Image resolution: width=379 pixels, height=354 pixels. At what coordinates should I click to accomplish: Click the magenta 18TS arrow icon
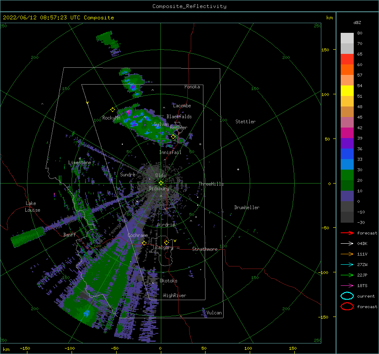point(347,286)
